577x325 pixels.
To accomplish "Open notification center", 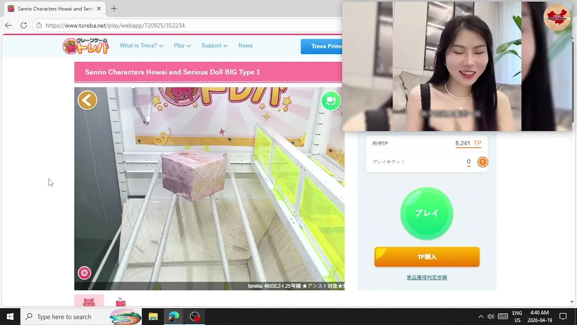I will point(563,316).
